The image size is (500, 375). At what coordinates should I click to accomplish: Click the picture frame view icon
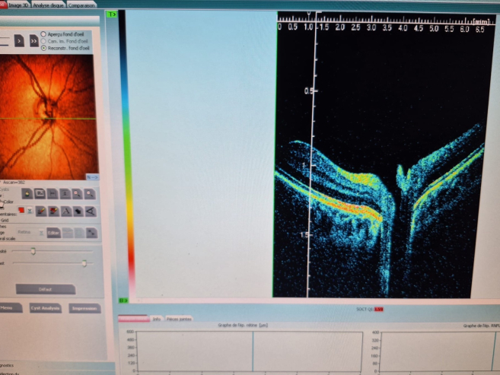coord(40,194)
